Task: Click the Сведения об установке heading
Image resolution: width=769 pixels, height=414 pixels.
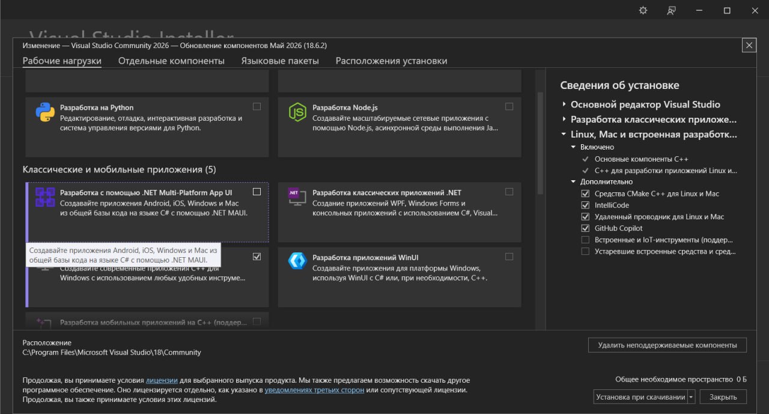Action: tap(619, 85)
